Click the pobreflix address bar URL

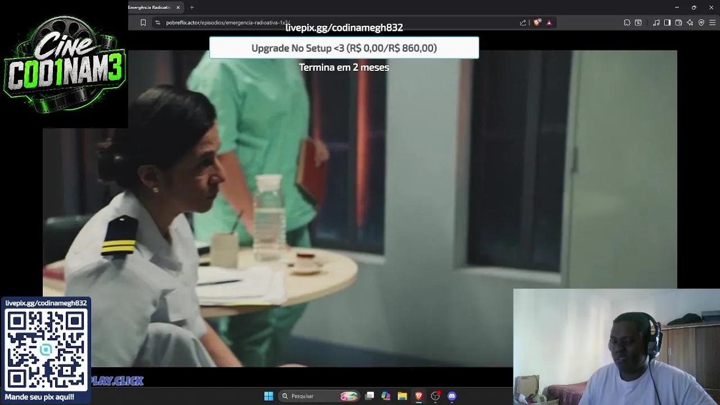228,22
